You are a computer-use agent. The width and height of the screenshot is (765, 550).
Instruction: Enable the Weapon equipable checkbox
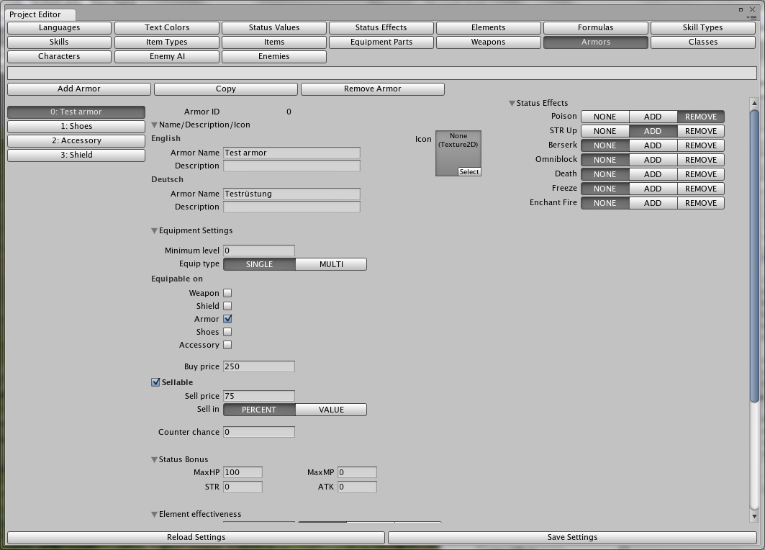coord(227,293)
